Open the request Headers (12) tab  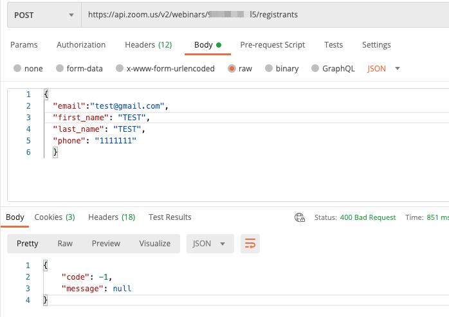tap(148, 45)
